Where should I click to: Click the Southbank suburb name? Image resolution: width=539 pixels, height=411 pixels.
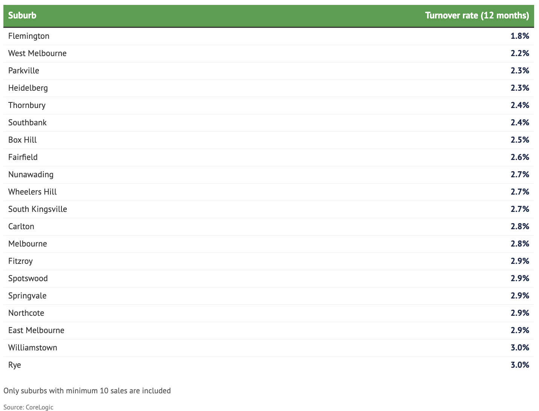[28, 123]
